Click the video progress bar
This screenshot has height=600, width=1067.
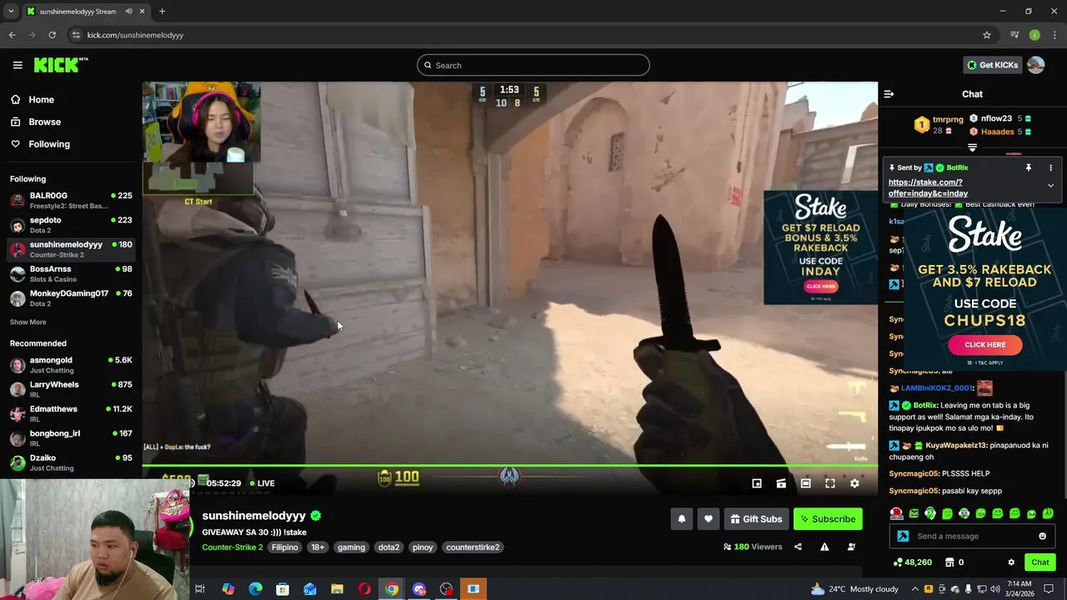(509, 466)
